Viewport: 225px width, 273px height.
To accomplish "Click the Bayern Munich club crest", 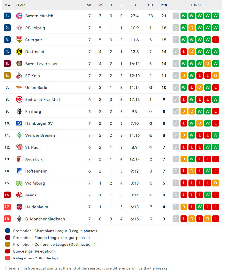I will pyautogui.click(x=19, y=16).
